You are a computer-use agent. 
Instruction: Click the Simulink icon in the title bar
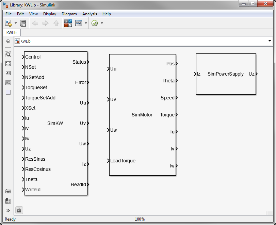click(x=6, y=5)
